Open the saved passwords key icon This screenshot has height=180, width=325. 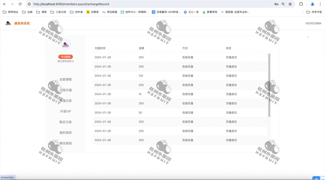276,4
